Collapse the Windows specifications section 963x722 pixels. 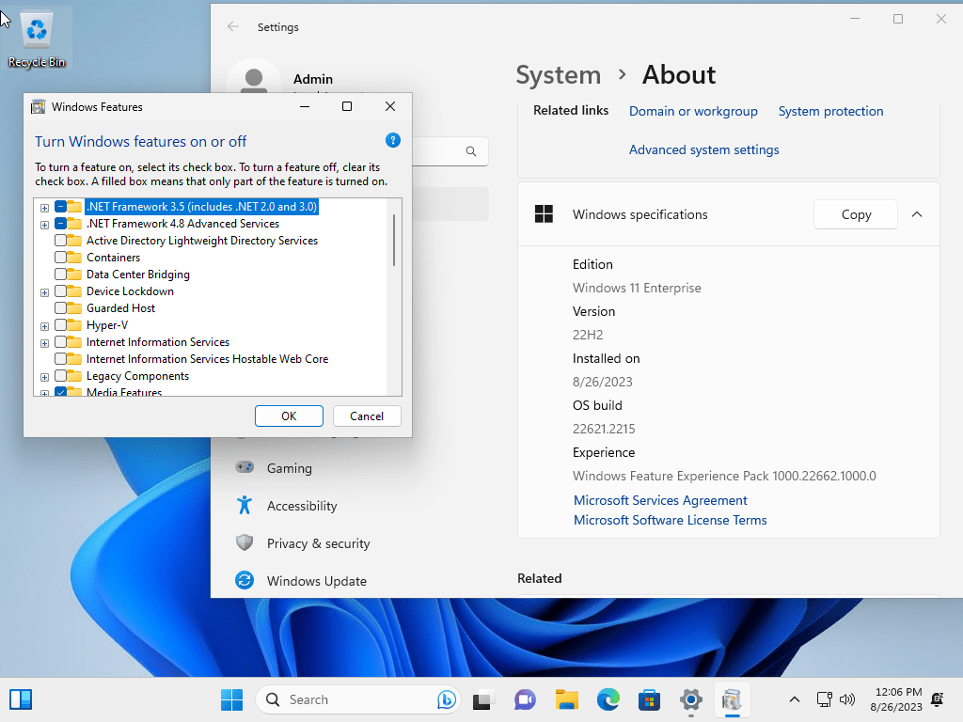click(917, 214)
